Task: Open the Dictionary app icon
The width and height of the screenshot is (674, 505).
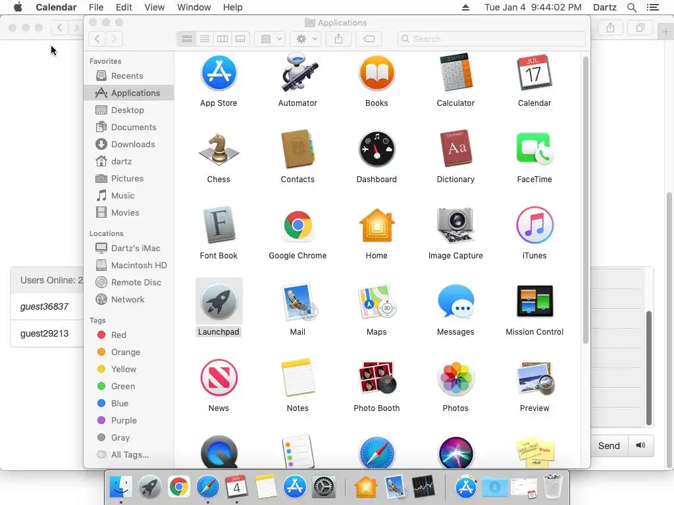Action: pos(455,149)
